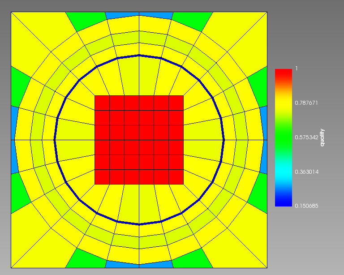Select the green cell on the lower-right bottom edge

pyautogui.click(x=192, y=260)
